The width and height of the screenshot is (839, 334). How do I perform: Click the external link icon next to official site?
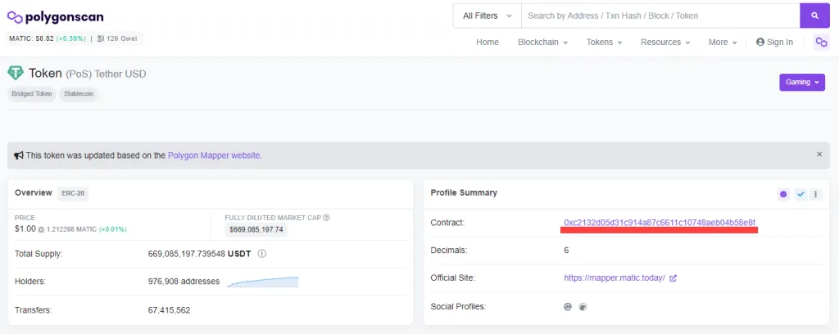click(x=673, y=278)
